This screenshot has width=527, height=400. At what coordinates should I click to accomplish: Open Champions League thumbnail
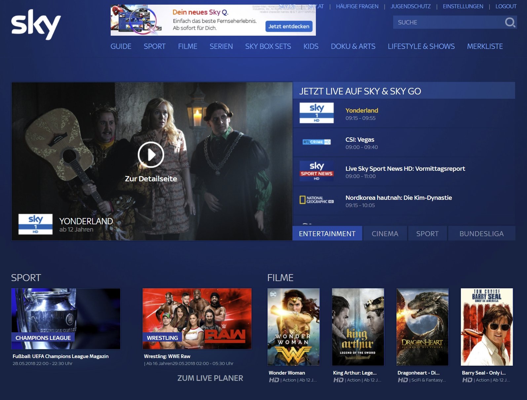point(66,319)
